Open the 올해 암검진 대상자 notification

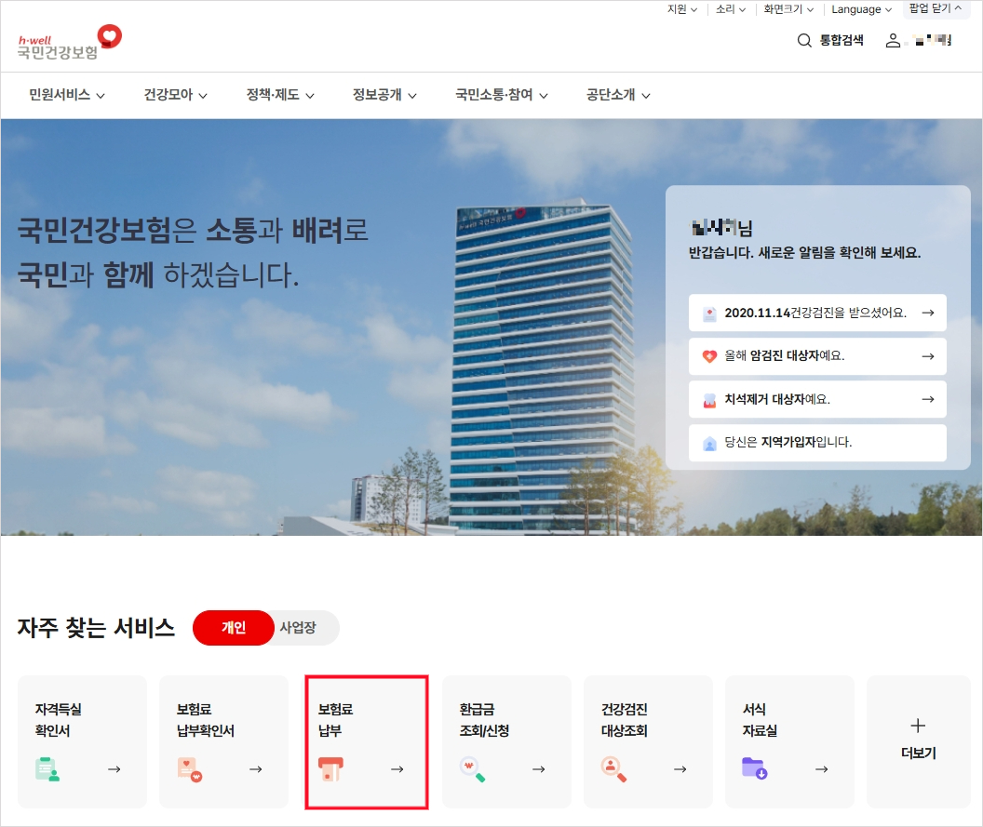[817, 356]
